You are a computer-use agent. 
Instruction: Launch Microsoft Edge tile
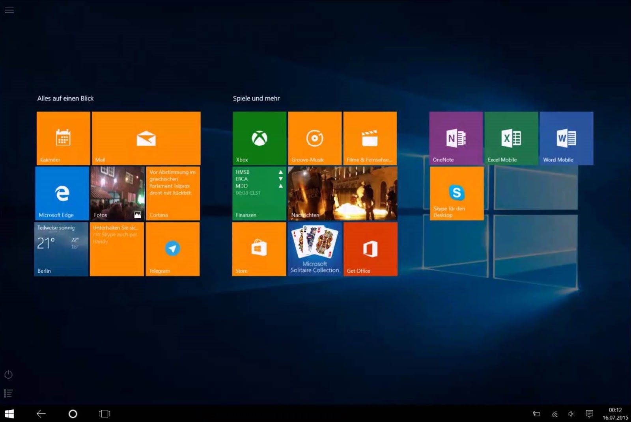[x=62, y=193]
